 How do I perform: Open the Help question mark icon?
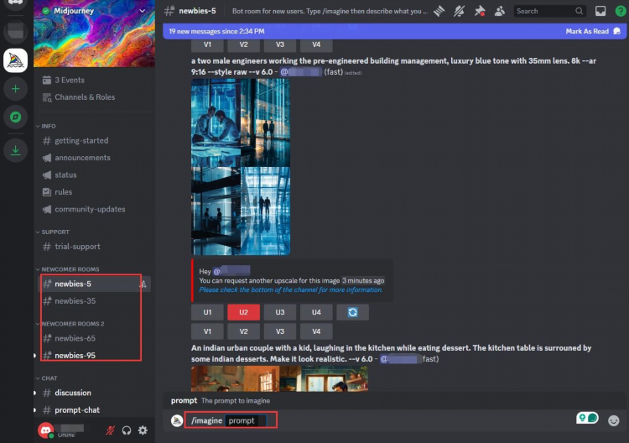tap(620, 11)
